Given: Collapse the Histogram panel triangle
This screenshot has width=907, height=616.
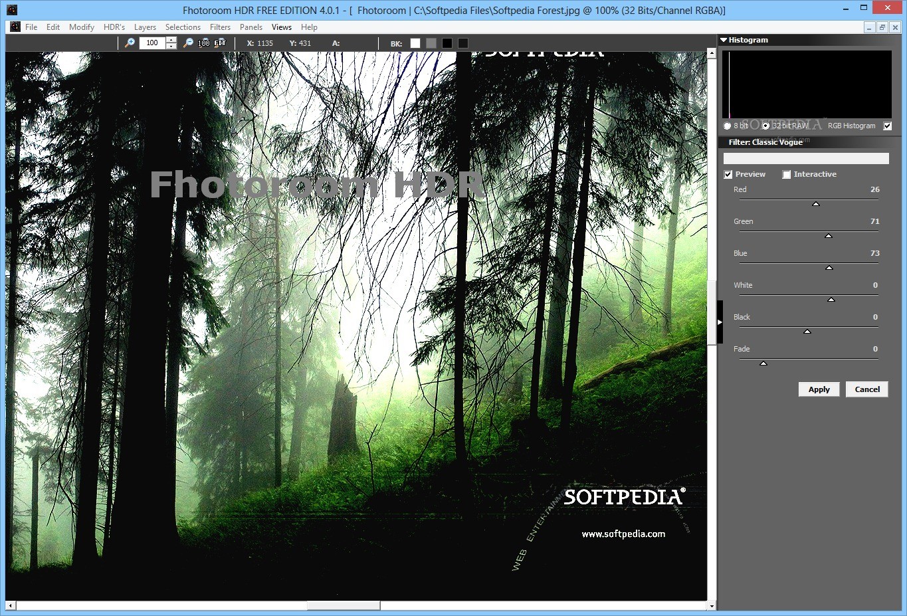Looking at the screenshot, I should (724, 40).
